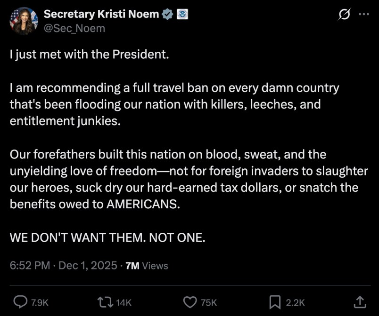Screen dimensions: 379x316
Task: Bookmark this post using the bookmark icon
Action: pyautogui.click(x=275, y=302)
